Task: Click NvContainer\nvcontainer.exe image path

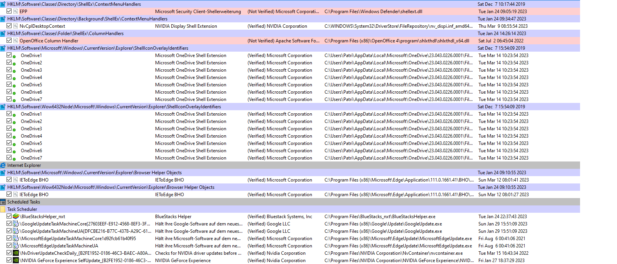Action: tap(394, 253)
